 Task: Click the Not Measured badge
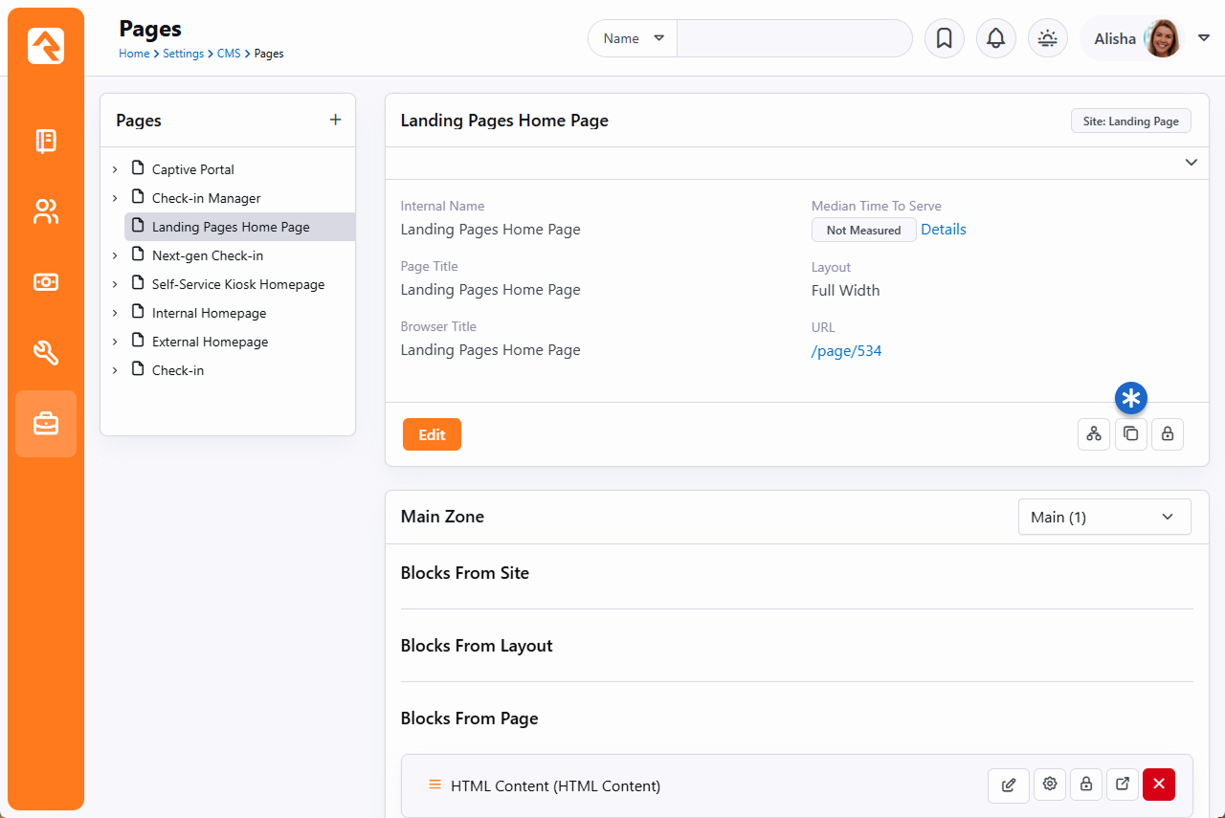click(x=863, y=230)
